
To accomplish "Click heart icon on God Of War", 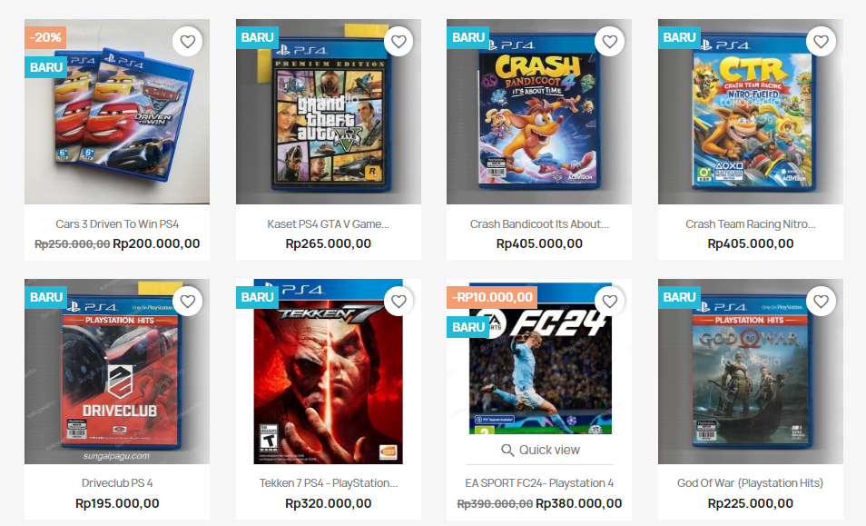I will (822, 302).
